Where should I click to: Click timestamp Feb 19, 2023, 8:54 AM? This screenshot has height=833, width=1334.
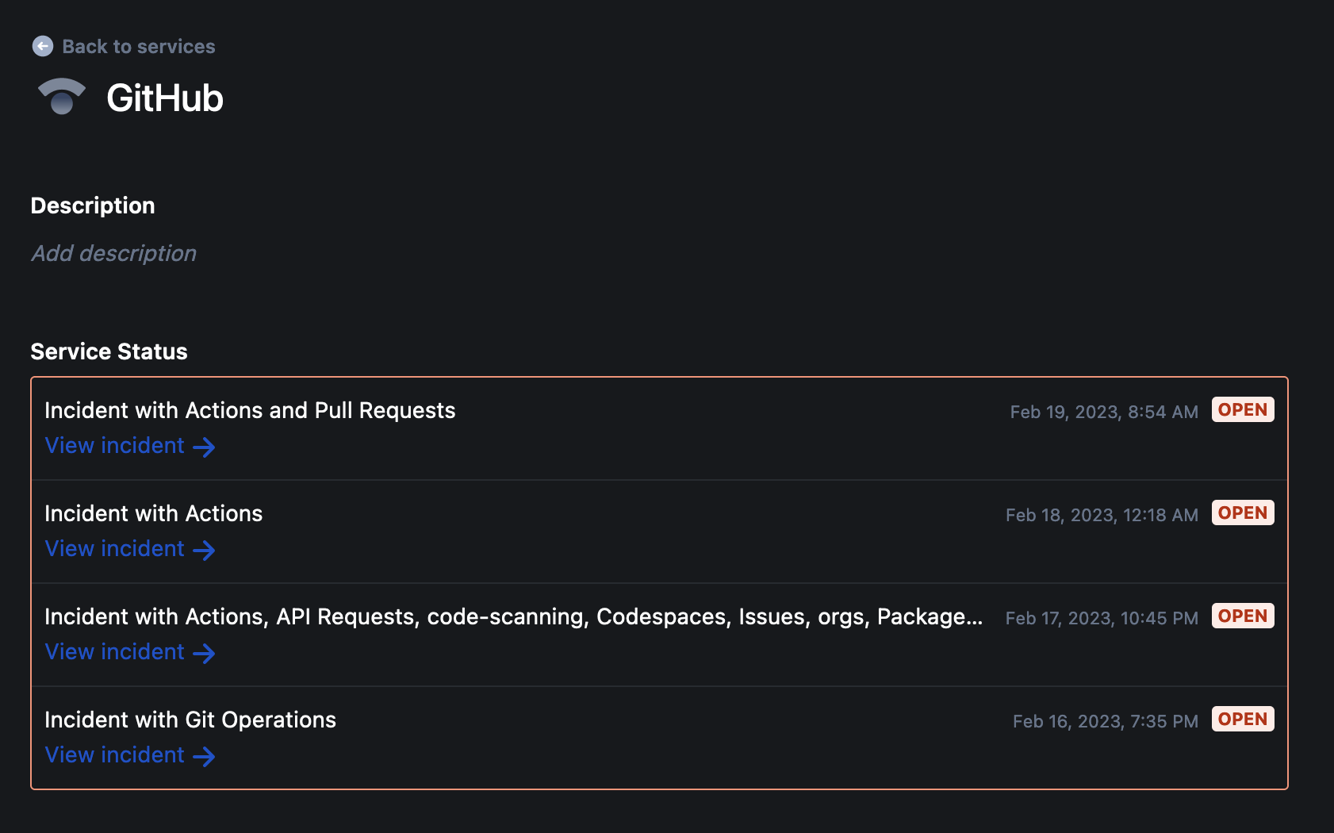pyautogui.click(x=1104, y=412)
